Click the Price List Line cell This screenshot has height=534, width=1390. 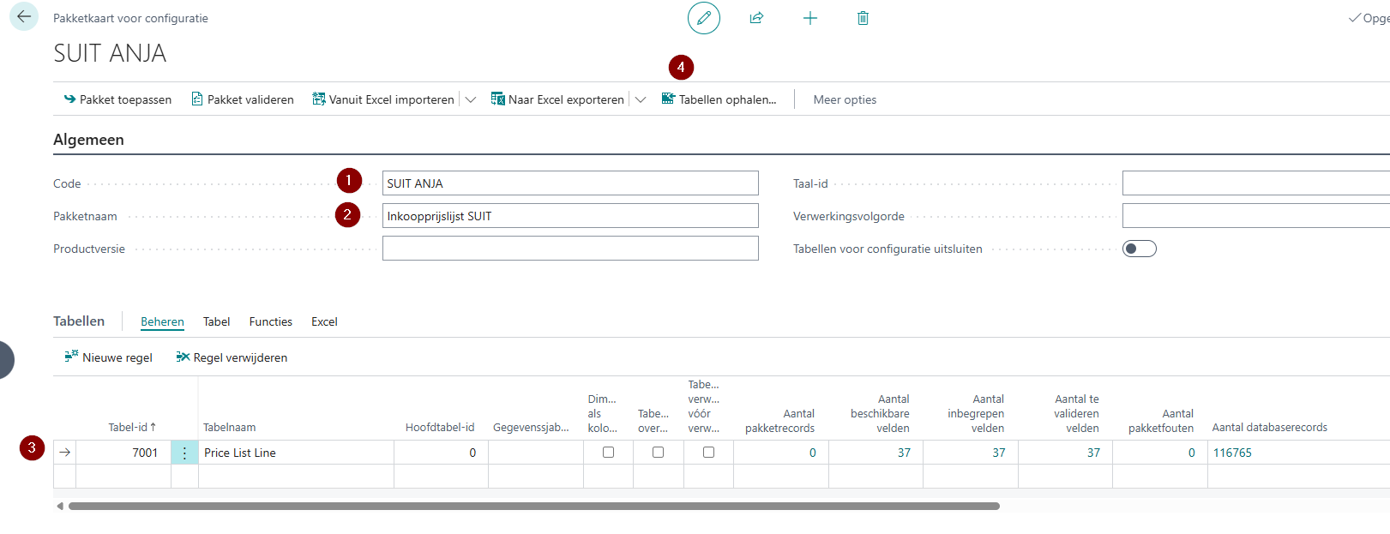296,453
